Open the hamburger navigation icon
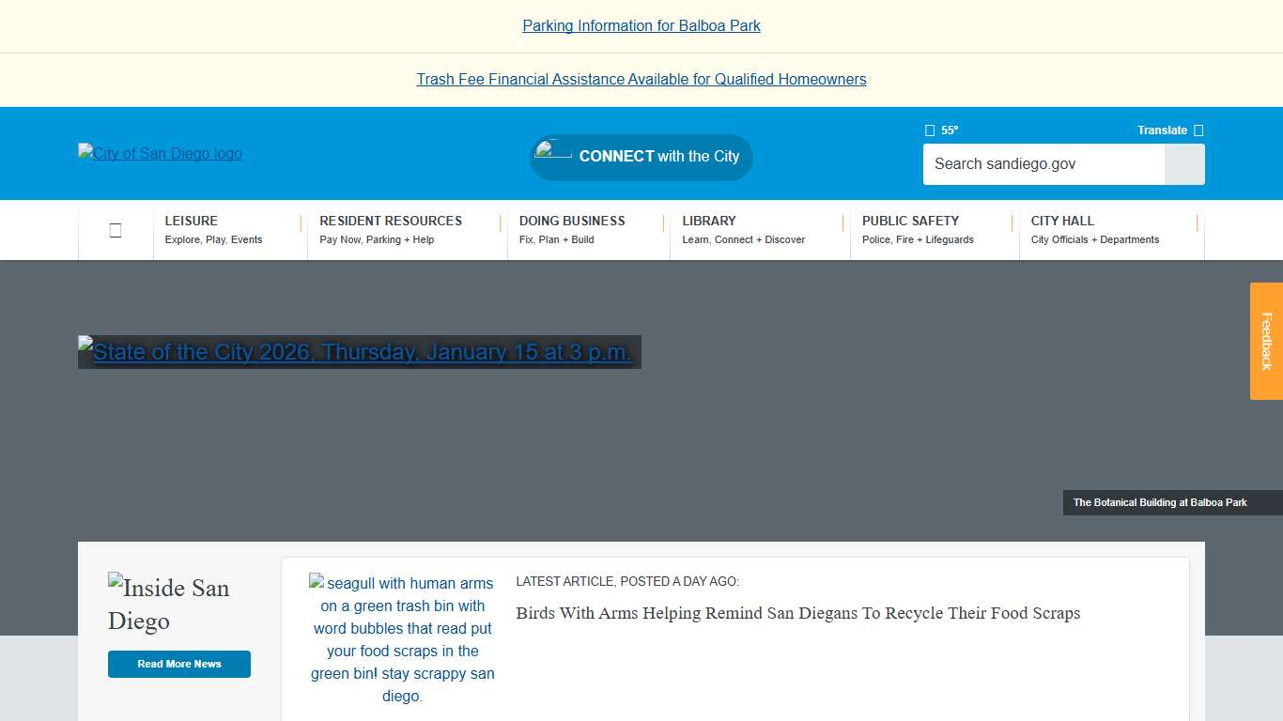Image resolution: width=1283 pixels, height=721 pixels. [115, 229]
